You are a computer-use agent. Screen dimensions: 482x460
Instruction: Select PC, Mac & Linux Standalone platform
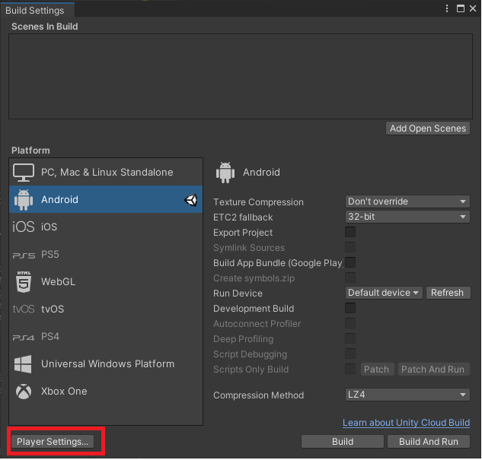tap(106, 173)
